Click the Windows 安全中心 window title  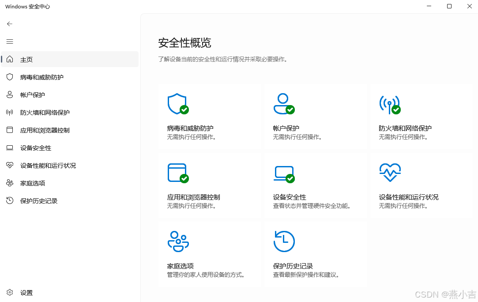click(27, 7)
